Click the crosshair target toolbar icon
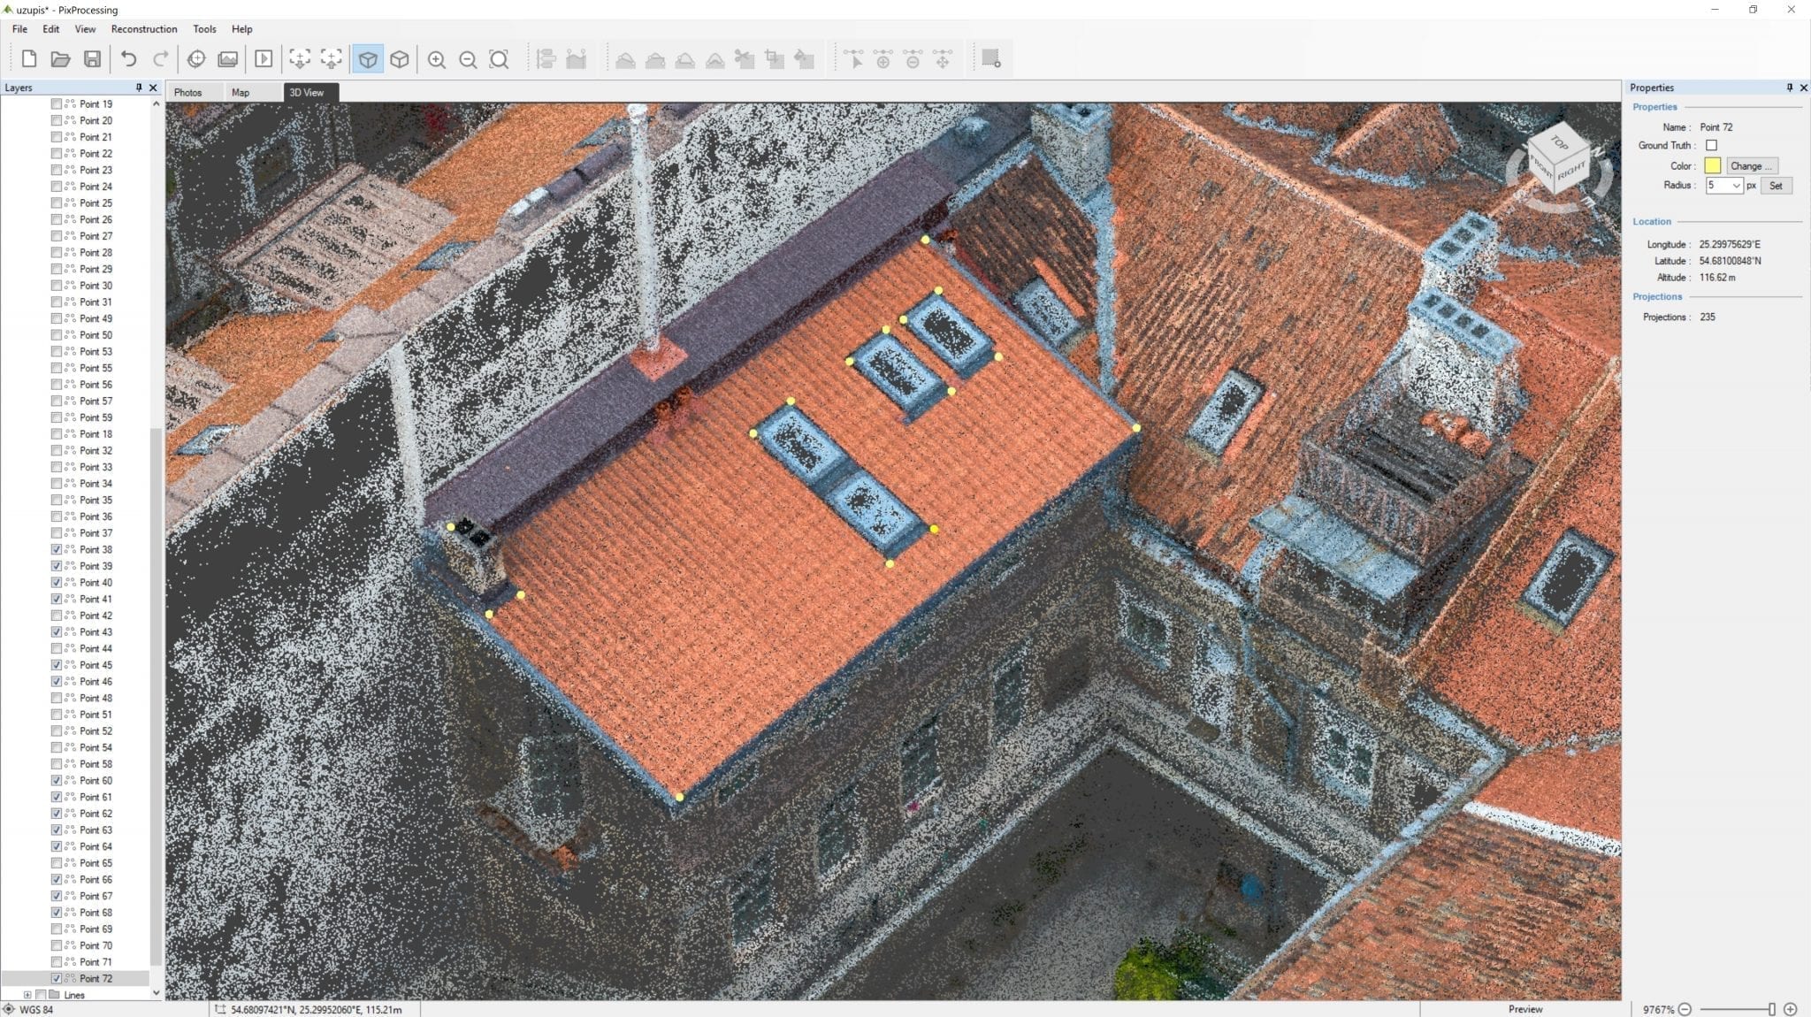Screen dimensions: 1811x1017 click(196, 59)
